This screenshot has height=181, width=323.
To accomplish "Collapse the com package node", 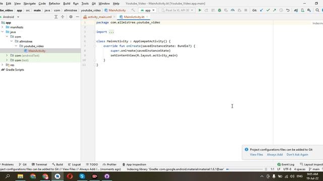I will [7, 37].
